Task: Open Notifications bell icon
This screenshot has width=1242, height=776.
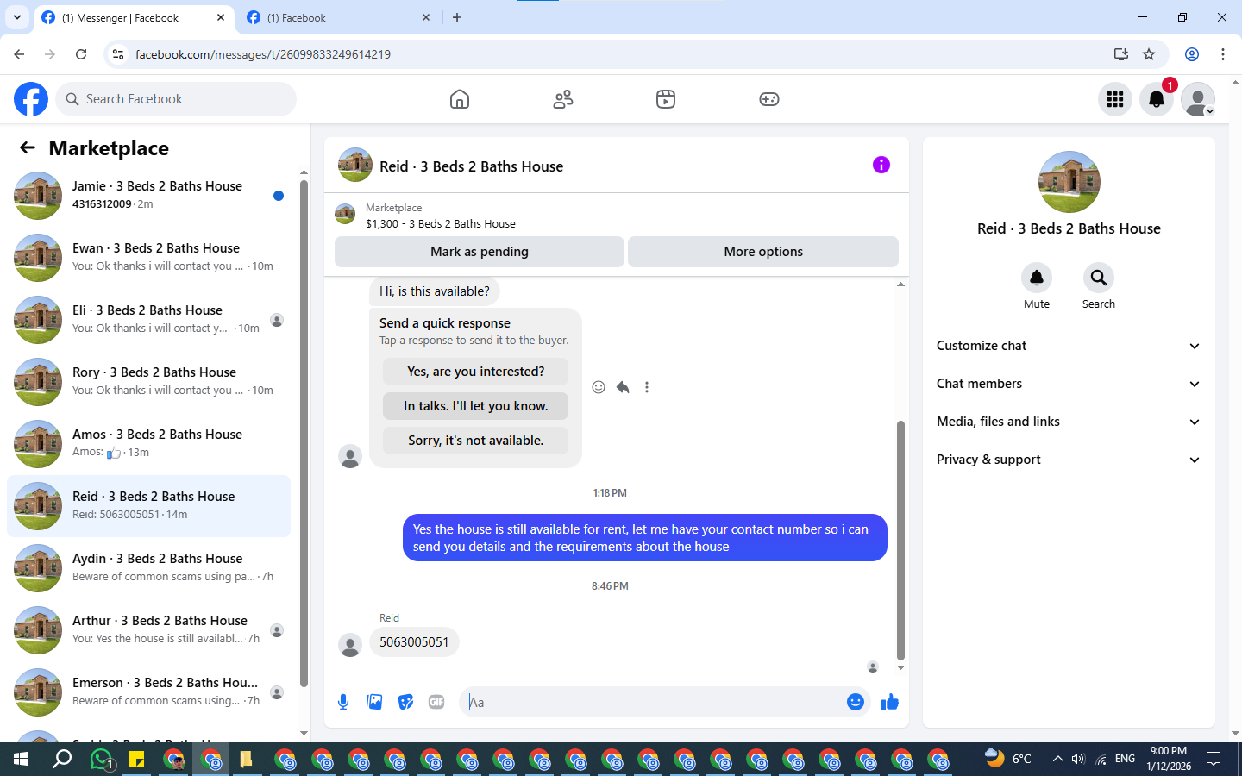Action: point(1157,99)
